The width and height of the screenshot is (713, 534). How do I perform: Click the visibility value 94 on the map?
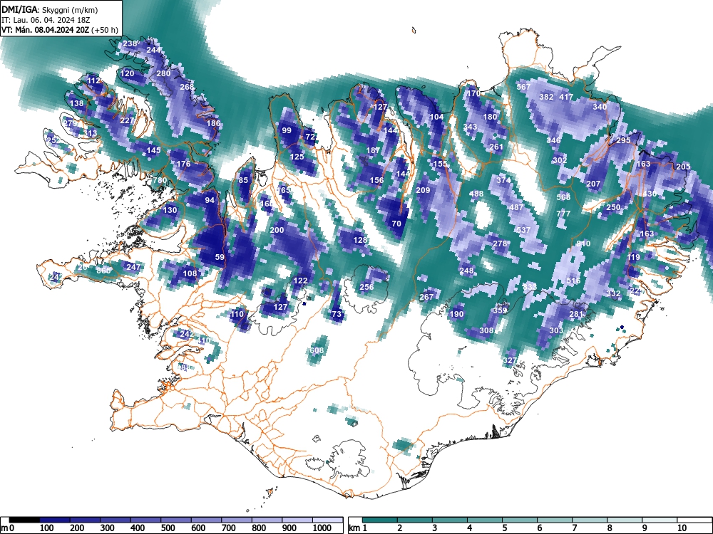[x=210, y=200]
